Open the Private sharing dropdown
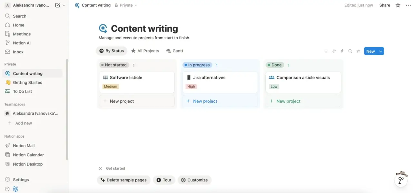Image resolution: width=413 pixels, height=193 pixels. click(x=126, y=5)
